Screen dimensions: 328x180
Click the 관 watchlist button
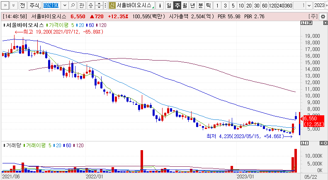point(82,5)
